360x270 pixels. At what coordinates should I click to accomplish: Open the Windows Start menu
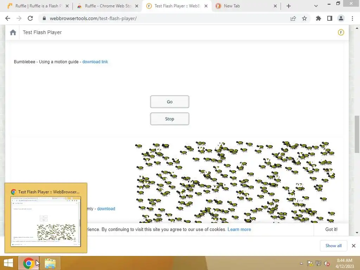[8, 263]
